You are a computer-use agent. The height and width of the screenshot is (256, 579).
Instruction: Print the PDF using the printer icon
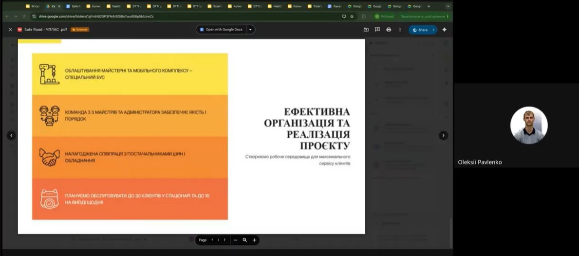[x=389, y=30]
